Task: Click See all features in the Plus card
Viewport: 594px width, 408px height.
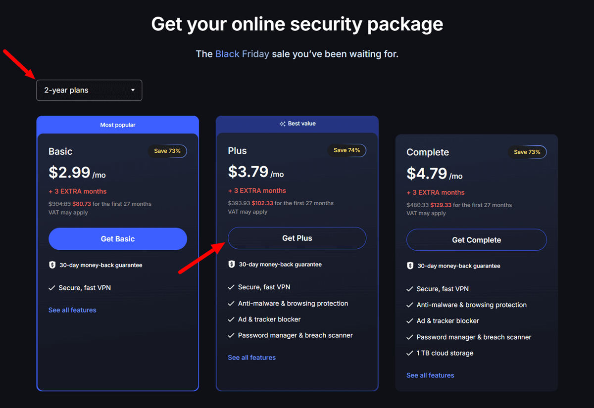Action: click(x=251, y=357)
